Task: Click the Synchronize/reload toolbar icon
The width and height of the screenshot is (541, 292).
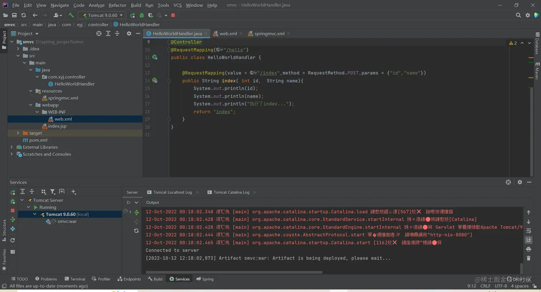Action: click(24, 15)
